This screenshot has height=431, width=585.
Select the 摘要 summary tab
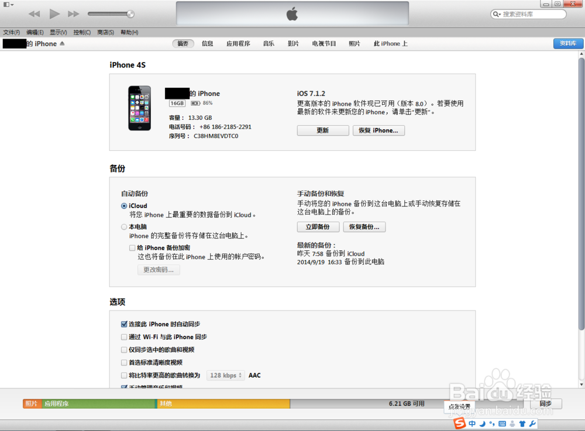(183, 44)
